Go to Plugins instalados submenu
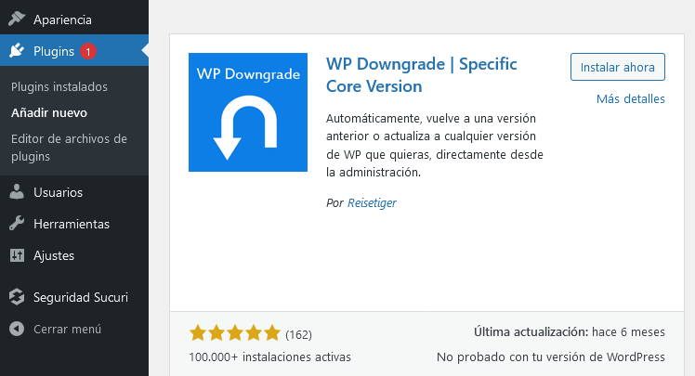Image resolution: width=695 pixels, height=376 pixels. [x=59, y=86]
